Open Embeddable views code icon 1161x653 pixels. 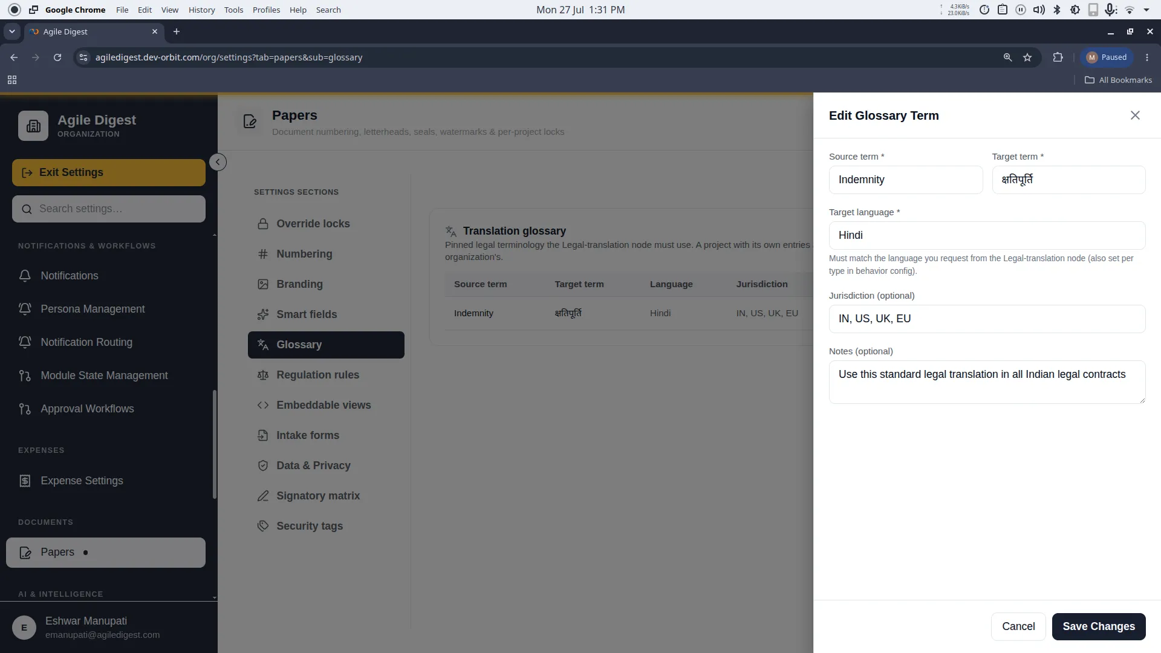pos(262,405)
